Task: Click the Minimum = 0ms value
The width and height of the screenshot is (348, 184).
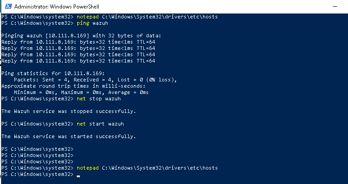Action: [34, 92]
